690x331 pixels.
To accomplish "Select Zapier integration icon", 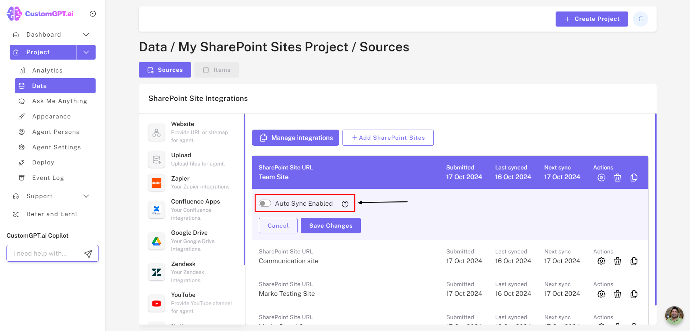I will [x=156, y=183].
